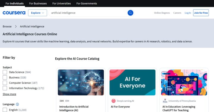Open the AI in Education course thumbnail
The height and width of the screenshot is (112, 214).
point(184,83)
